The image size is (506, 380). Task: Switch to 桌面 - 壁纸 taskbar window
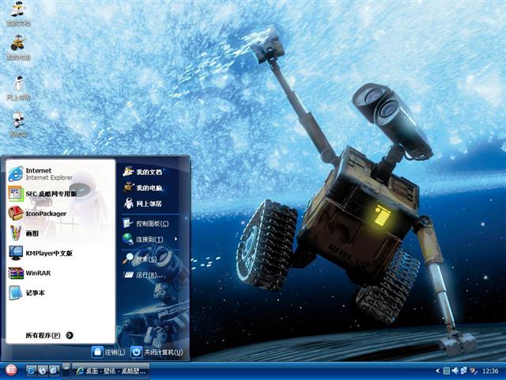111,371
